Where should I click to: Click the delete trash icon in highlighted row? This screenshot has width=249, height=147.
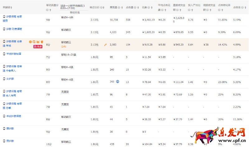[42, 42]
